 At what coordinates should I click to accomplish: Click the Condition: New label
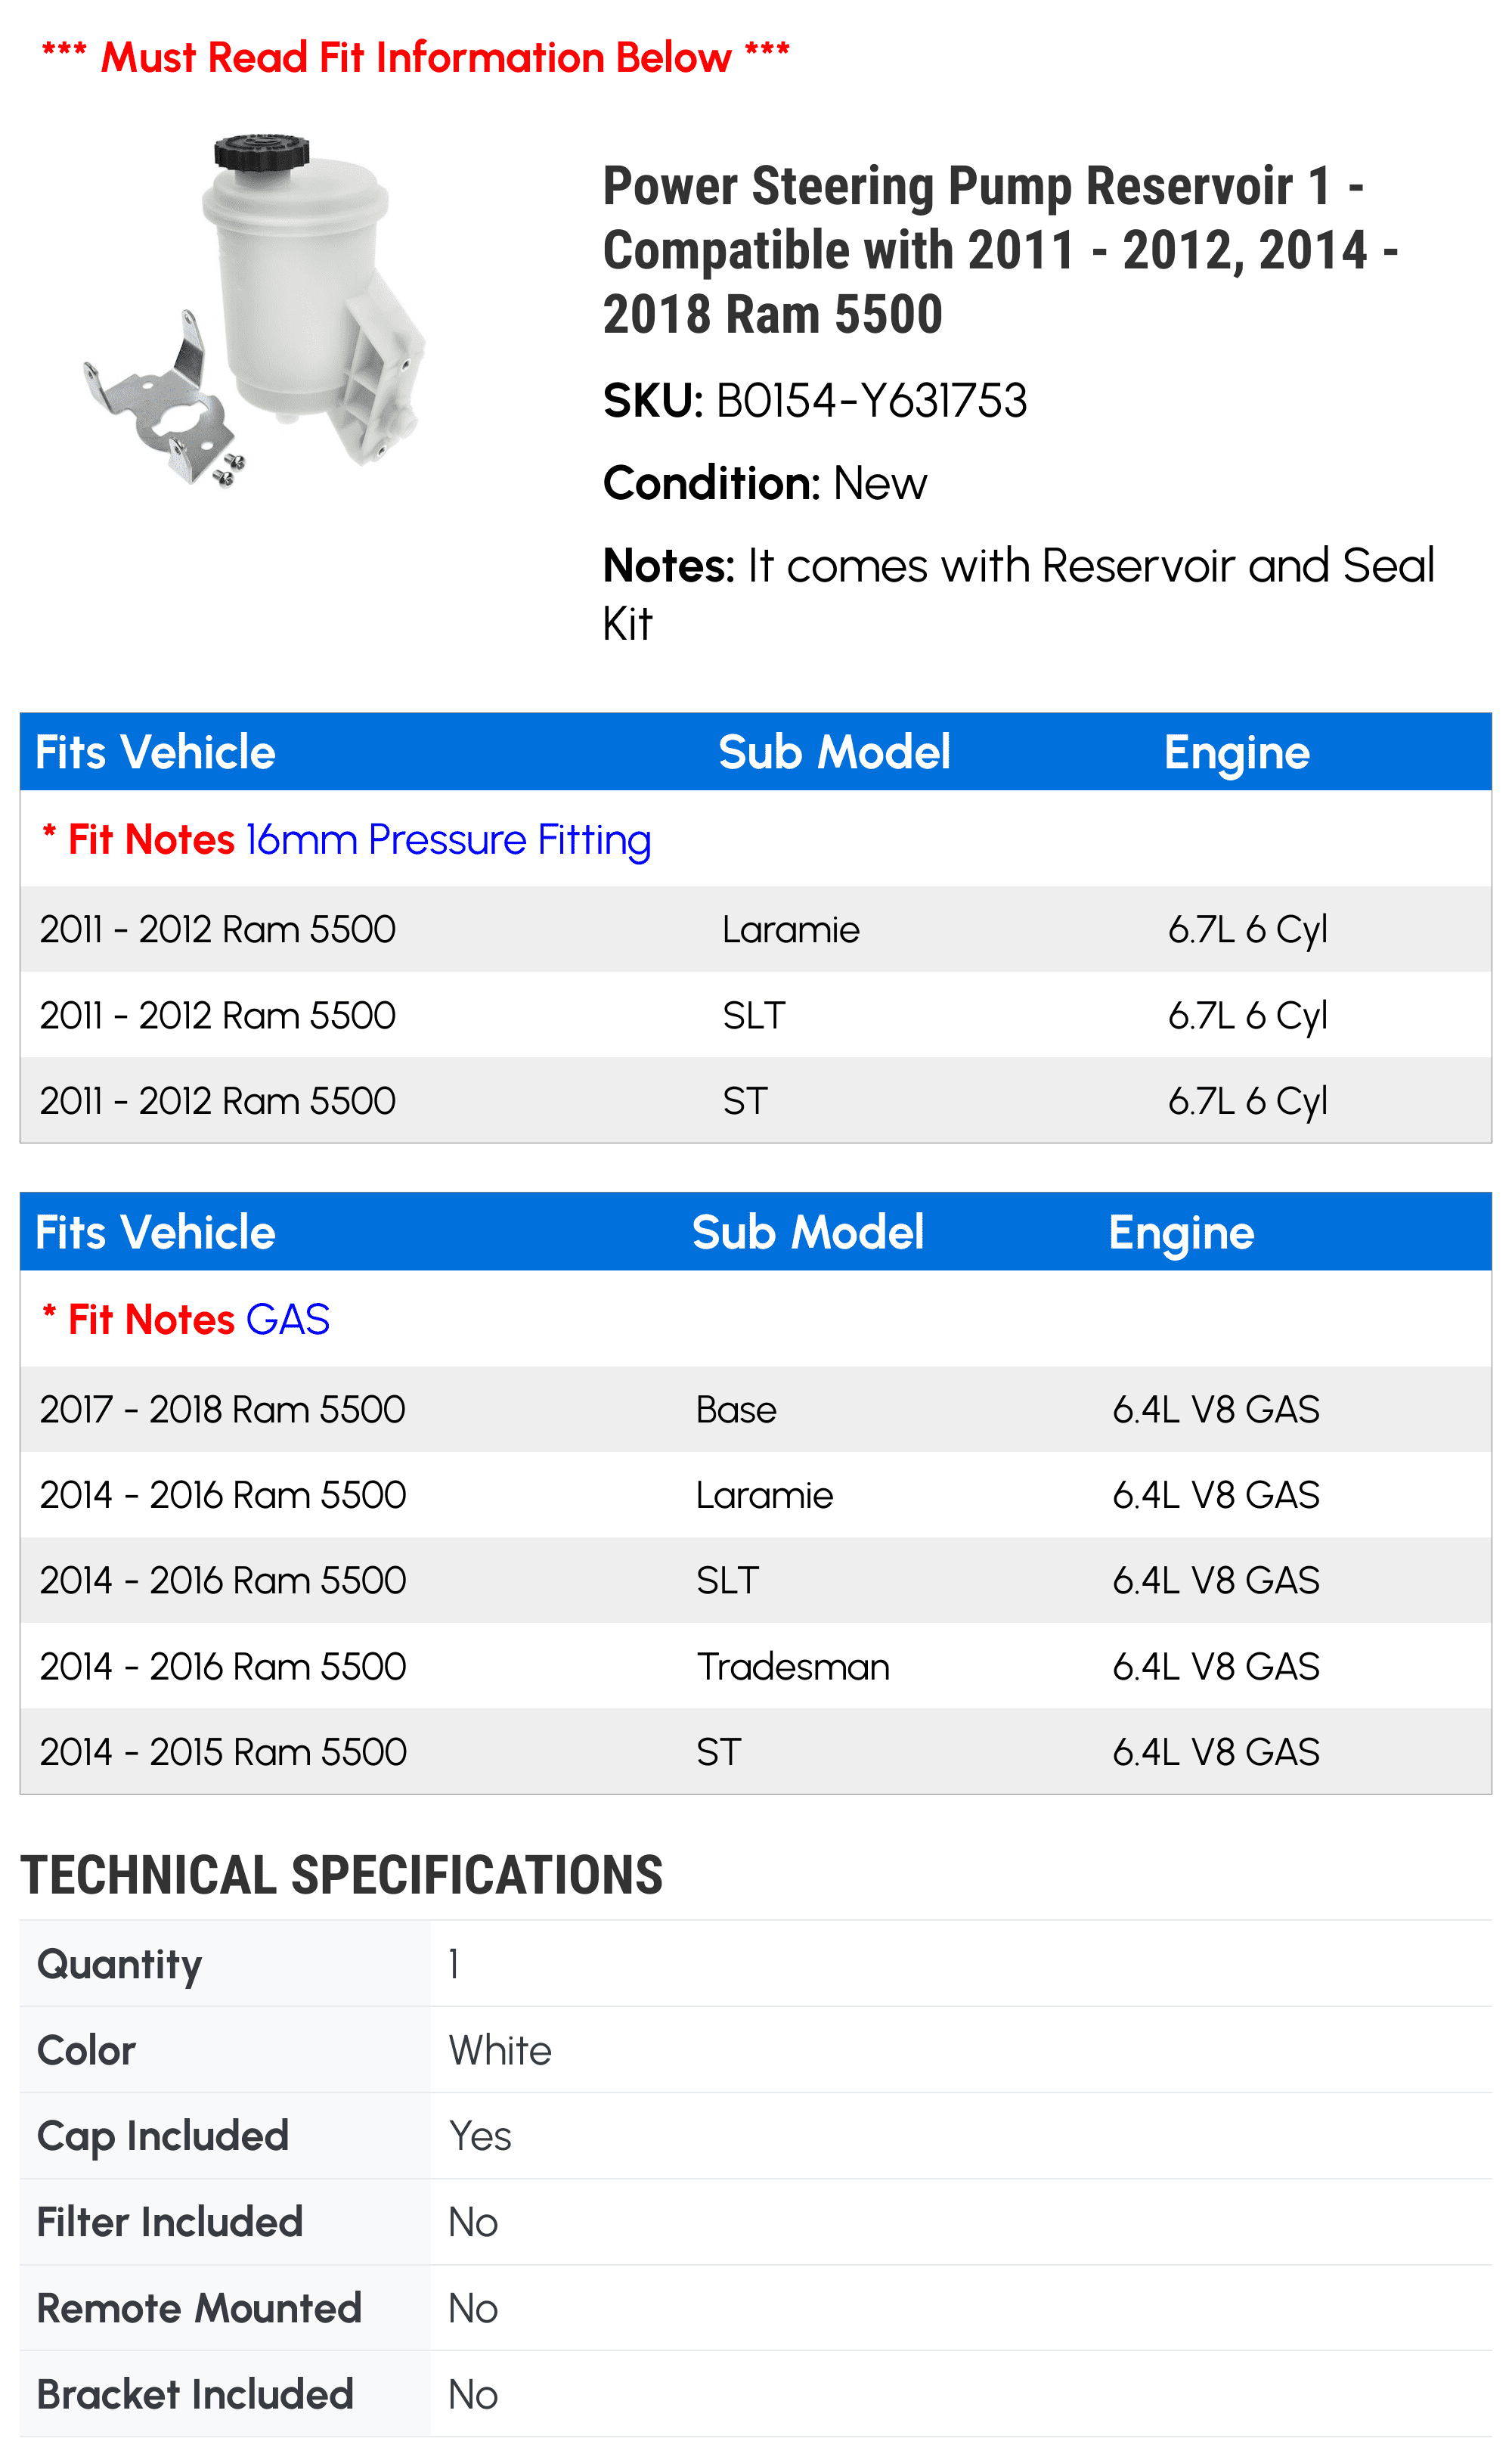(x=765, y=484)
